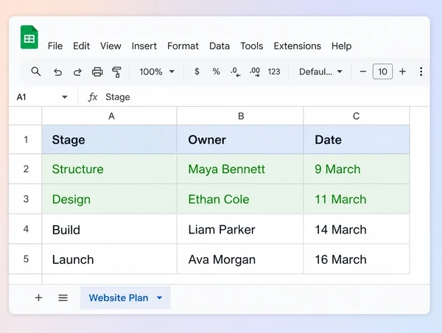This screenshot has height=333, width=442.
Task: Select row 1 header
Action: tap(25, 139)
